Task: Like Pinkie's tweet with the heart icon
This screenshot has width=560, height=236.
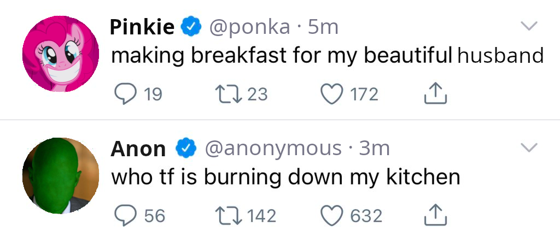Action: [x=332, y=95]
